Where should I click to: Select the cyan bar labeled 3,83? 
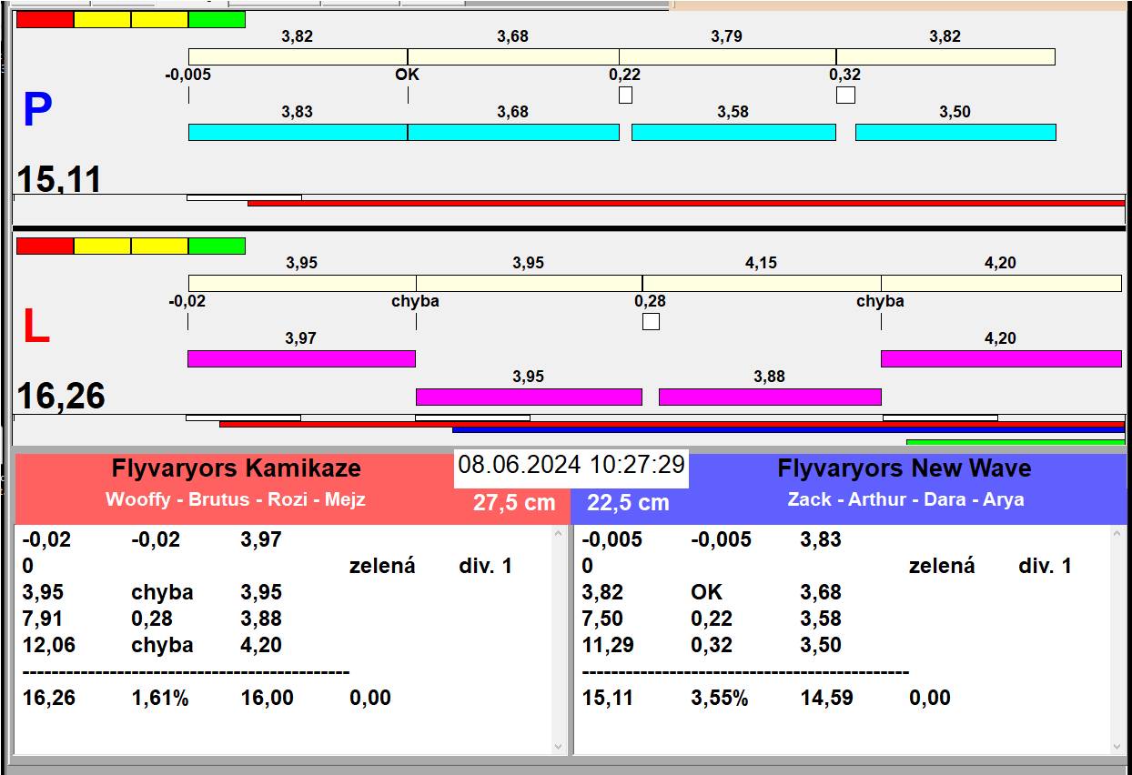(x=298, y=132)
